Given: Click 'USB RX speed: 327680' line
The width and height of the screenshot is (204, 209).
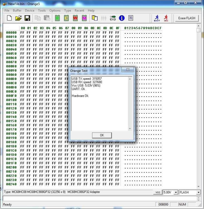Looking at the screenshot, I should [87, 82].
